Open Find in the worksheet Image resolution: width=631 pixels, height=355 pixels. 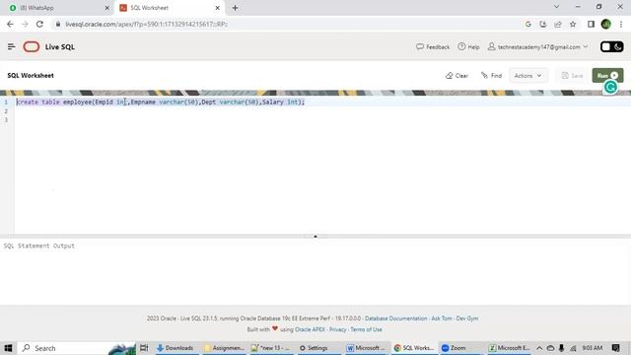(x=491, y=75)
